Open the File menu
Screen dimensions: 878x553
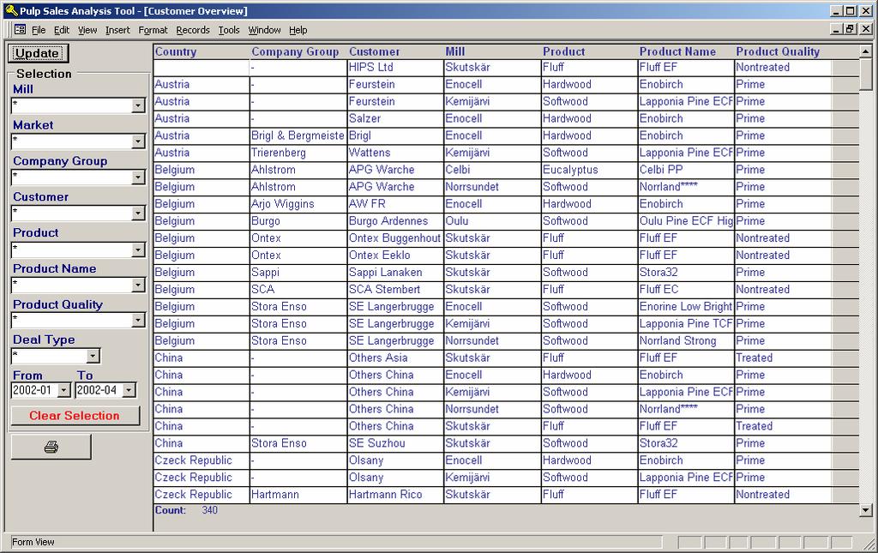pyautogui.click(x=39, y=30)
